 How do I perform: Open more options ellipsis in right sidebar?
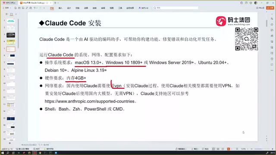coord(272,70)
